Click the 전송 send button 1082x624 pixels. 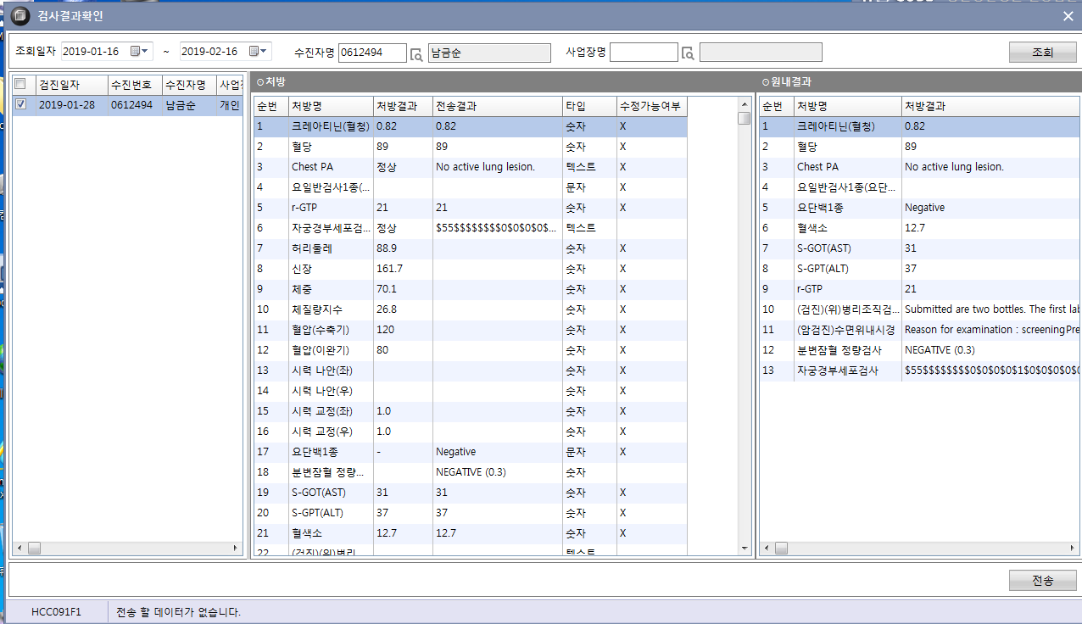[1042, 581]
